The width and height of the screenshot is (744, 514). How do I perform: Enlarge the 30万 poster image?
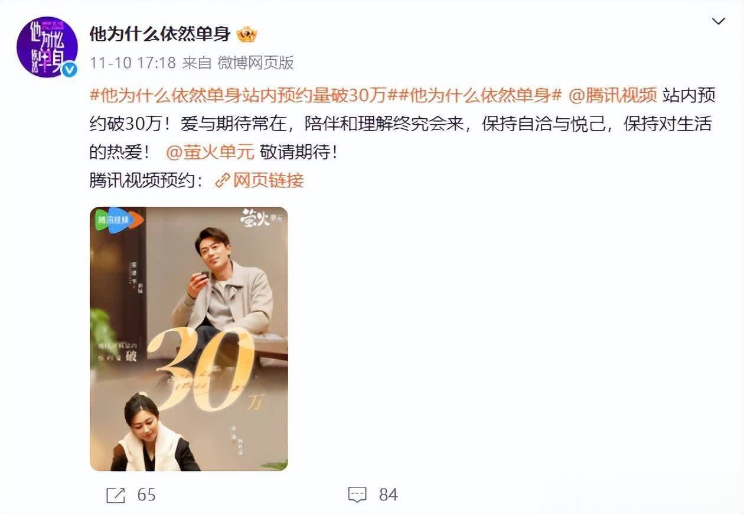(189, 339)
